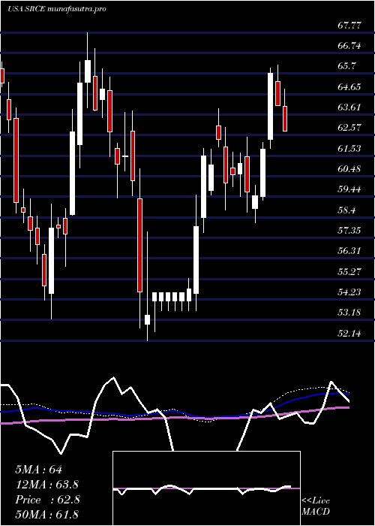Click the 56.31 price axis label

click(349, 251)
